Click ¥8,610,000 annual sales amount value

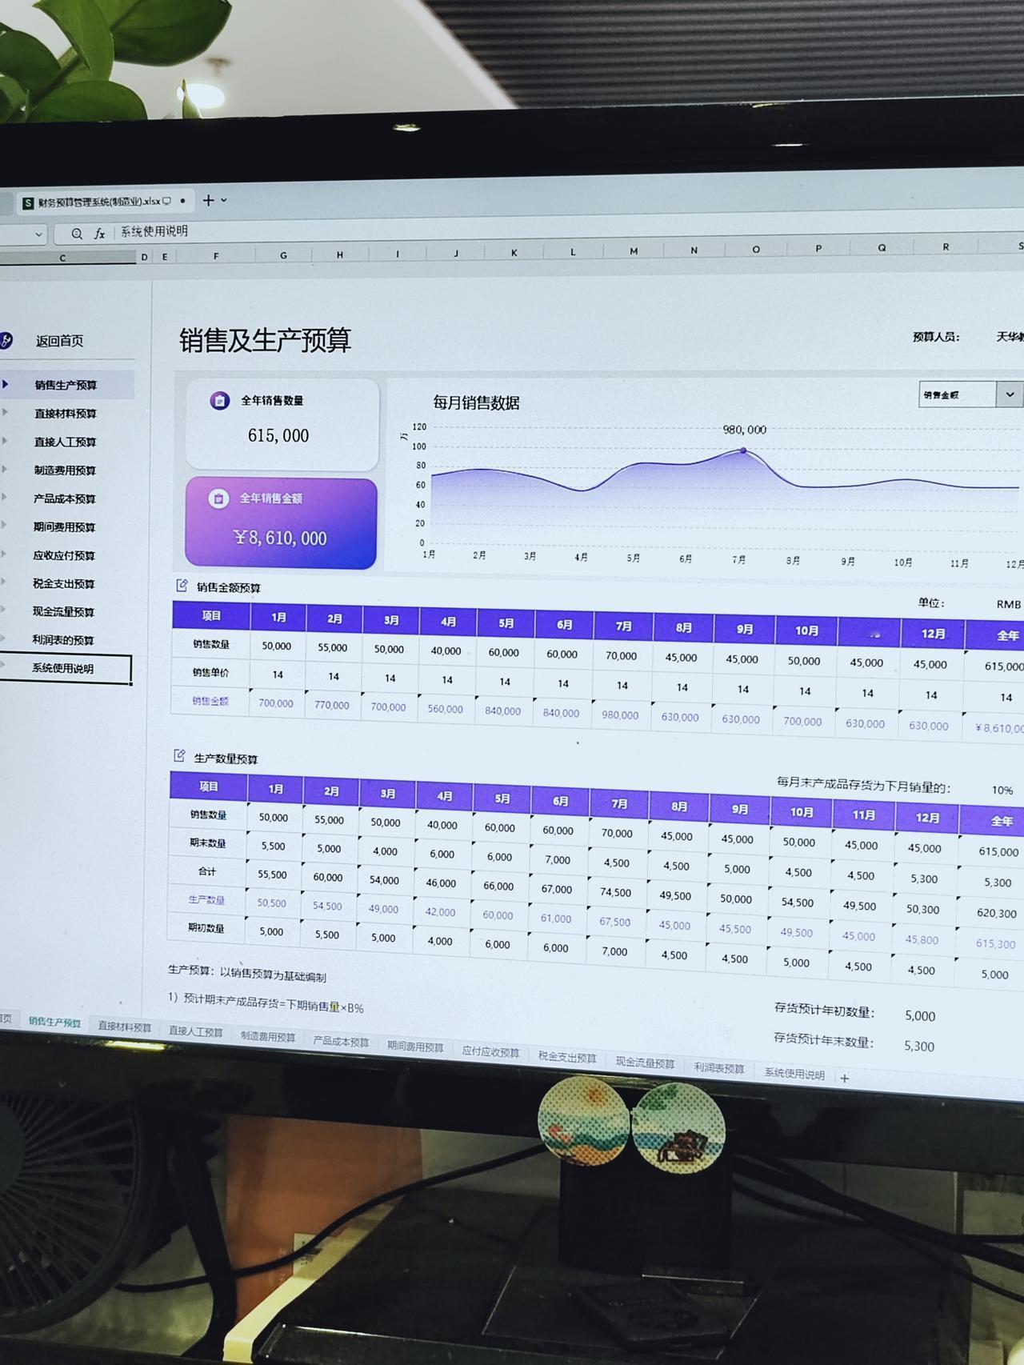pos(281,538)
